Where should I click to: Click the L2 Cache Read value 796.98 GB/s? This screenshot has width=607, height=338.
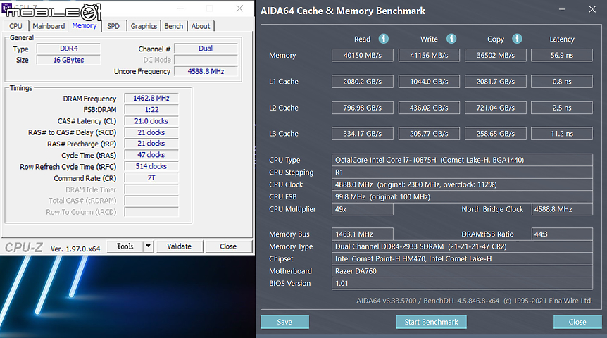tap(363, 108)
